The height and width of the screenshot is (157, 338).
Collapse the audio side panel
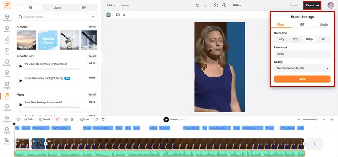pyautogui.click(x=101, y=58)
